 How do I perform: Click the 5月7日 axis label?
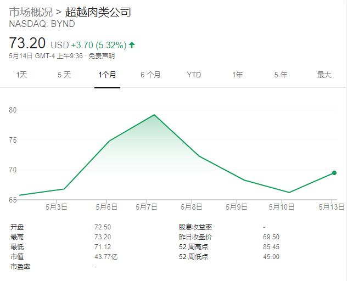click(147, 207)
